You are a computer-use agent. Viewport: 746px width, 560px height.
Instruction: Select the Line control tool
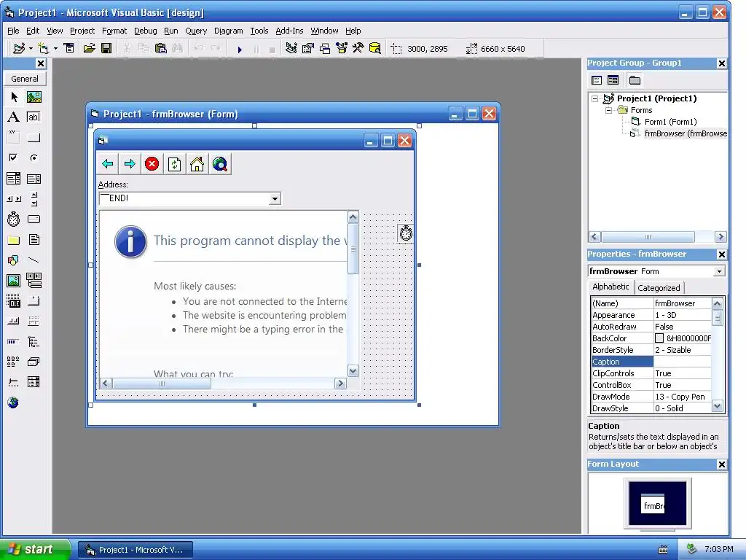pos(34,260)
